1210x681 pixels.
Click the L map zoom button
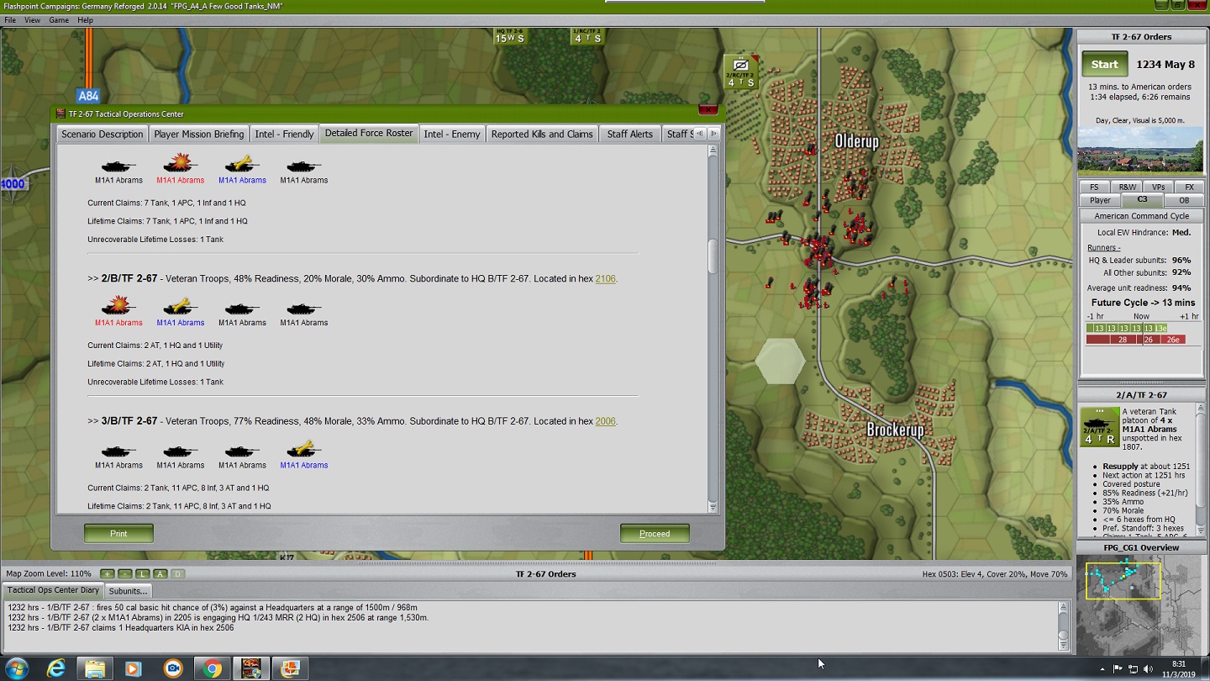pyautogui.click(x=143, y=573)
